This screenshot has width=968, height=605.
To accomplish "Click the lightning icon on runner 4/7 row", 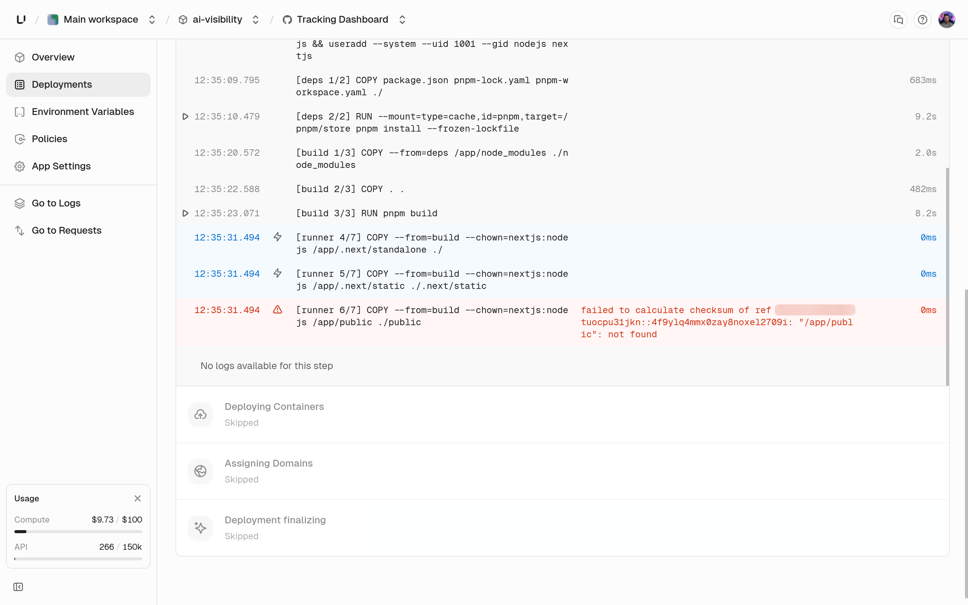I will point(278,237).
